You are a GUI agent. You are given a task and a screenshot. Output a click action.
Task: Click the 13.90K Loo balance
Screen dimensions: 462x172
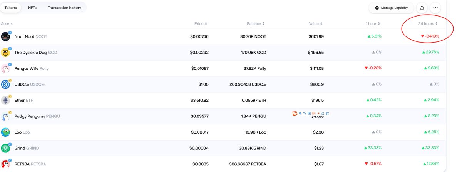[x=255, y=132]
